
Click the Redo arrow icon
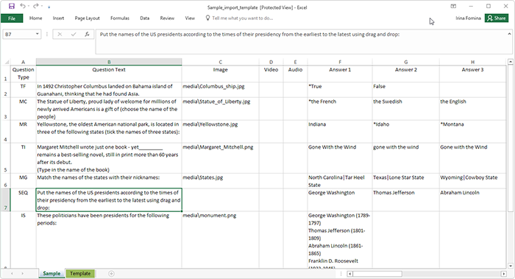[x=36, y=6]
